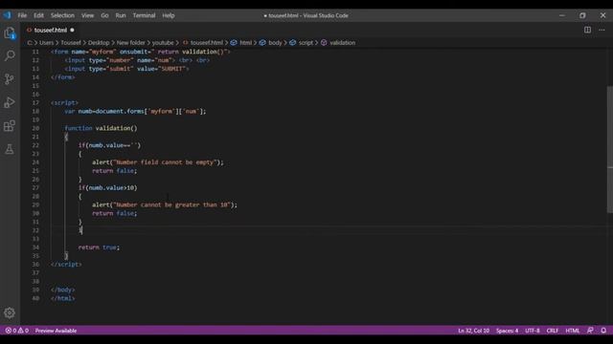
Task: Open the feedback icon in status bar
Action: 590,331
